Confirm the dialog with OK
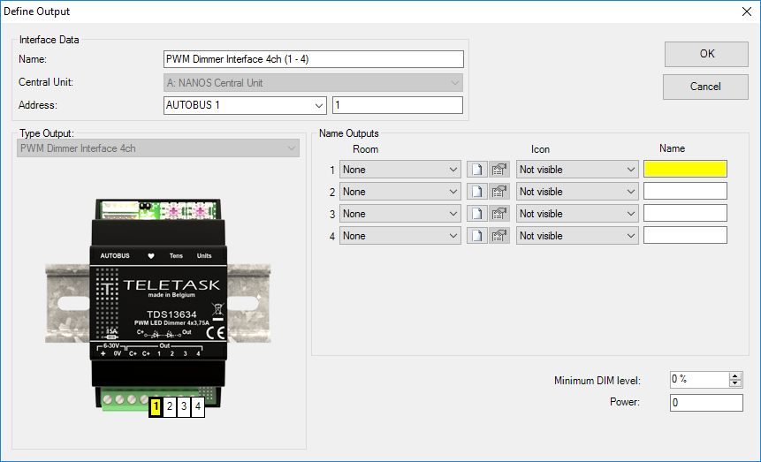The height and width of the screenshot is (462, 761). [x=706, y=54]
